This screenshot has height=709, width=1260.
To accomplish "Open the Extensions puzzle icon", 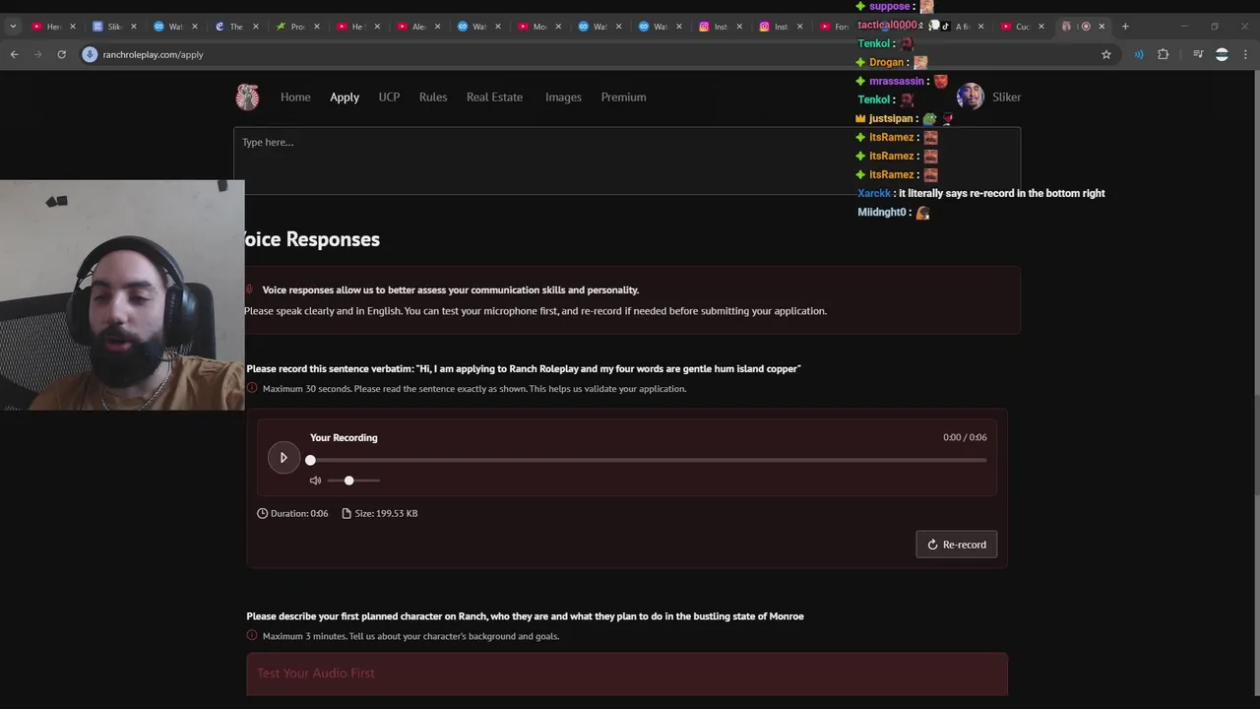I will [1164, 54].
